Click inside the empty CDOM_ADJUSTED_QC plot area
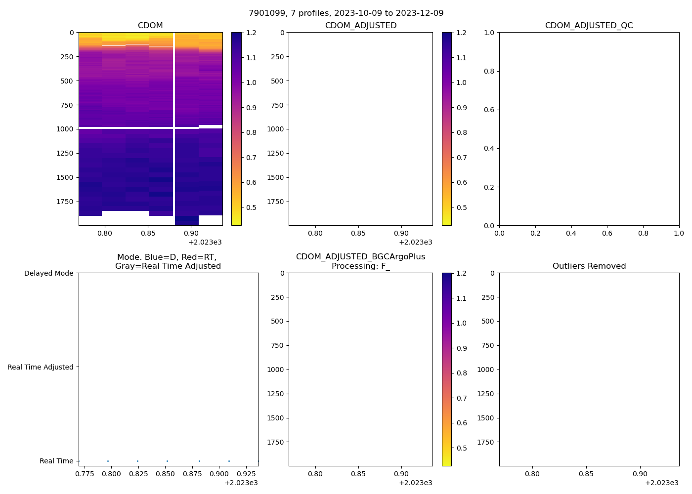 (x=589, y=128)
